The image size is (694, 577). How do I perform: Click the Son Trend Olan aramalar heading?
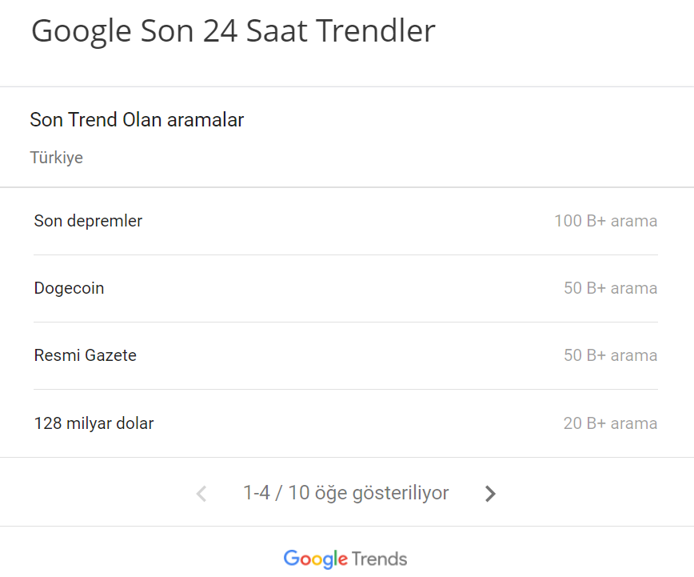coord(137,120)
